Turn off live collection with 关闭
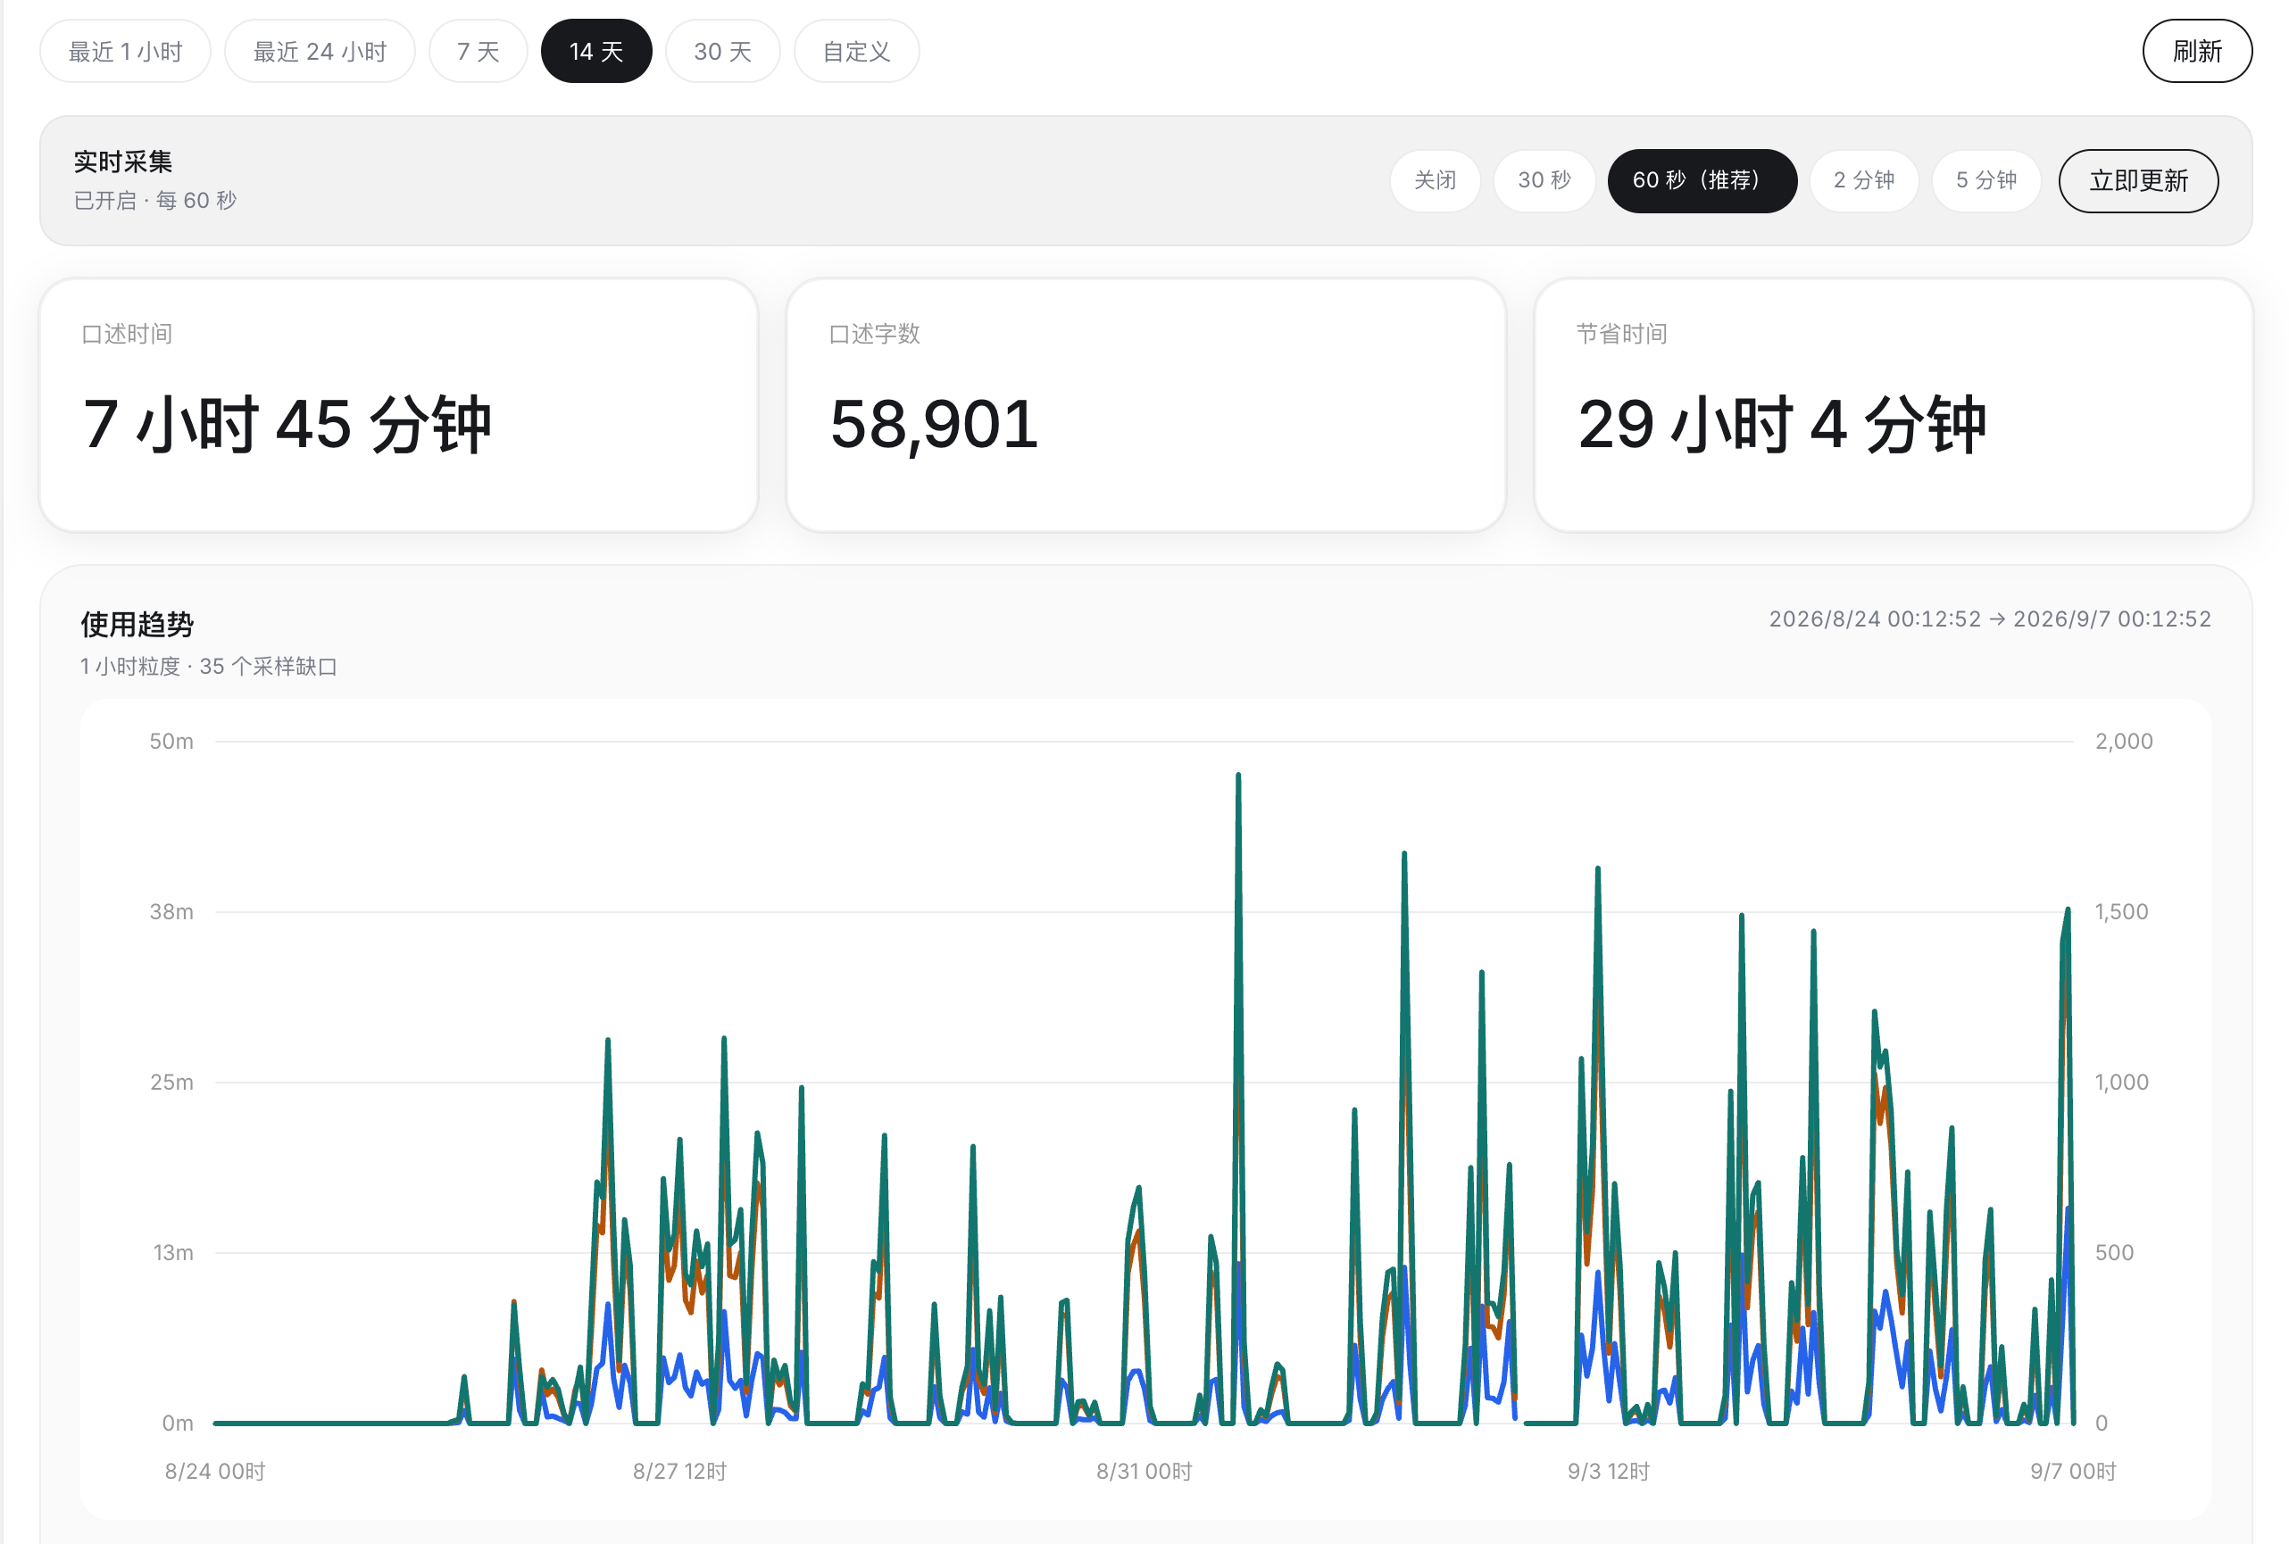Screen dimensions: 2289x1544 [1435, 180]
